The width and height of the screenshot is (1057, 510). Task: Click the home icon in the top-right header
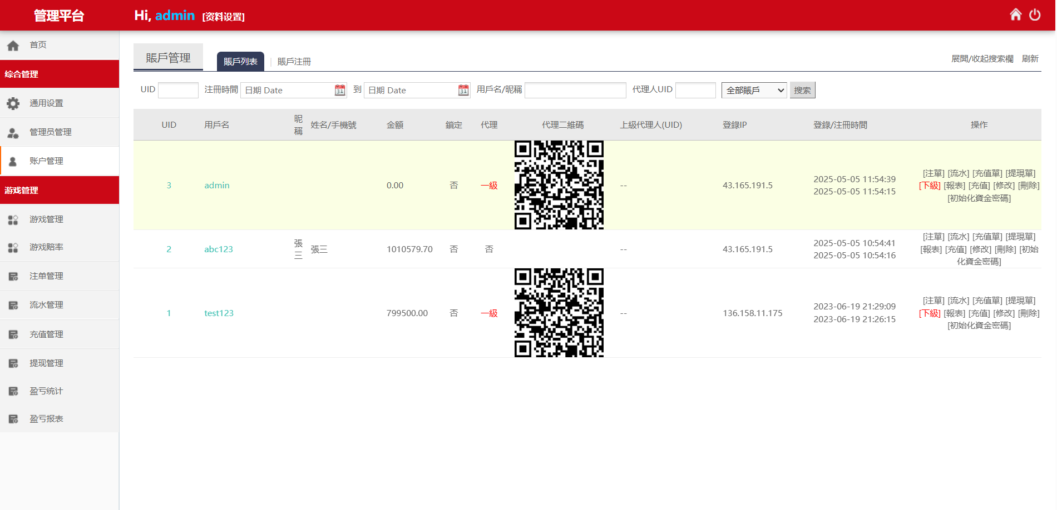[1015, 14]
